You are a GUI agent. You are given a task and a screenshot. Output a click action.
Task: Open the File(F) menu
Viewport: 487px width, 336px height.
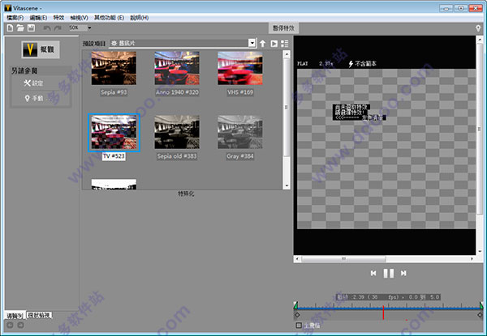coord(15,18)
